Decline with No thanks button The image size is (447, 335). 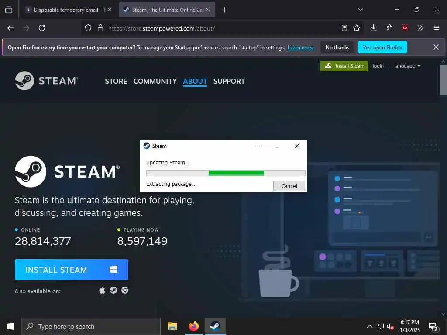tap(337, 47)
